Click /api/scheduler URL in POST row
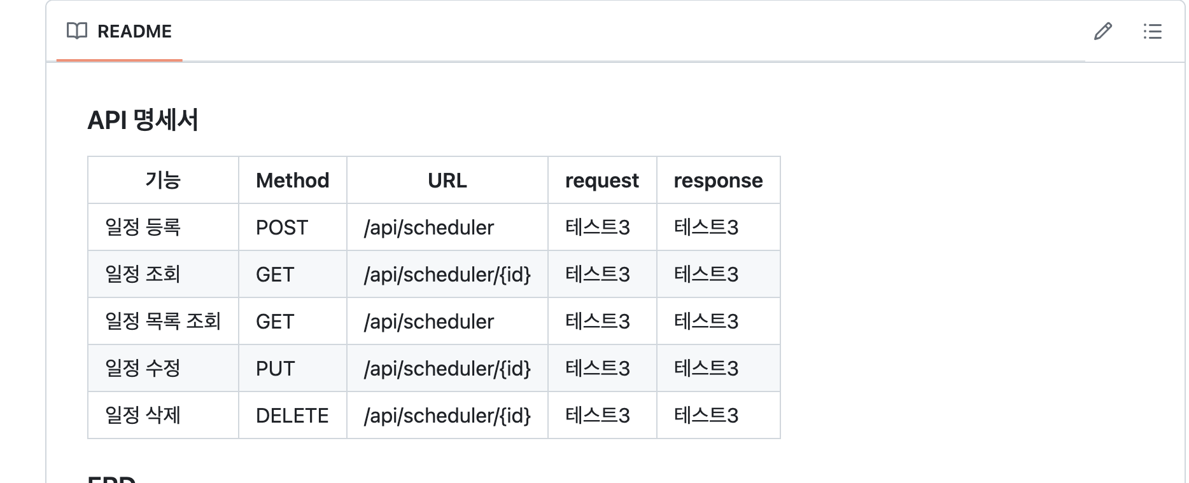This screenshot has width=1189, height=483. click(x=429, y=228)
